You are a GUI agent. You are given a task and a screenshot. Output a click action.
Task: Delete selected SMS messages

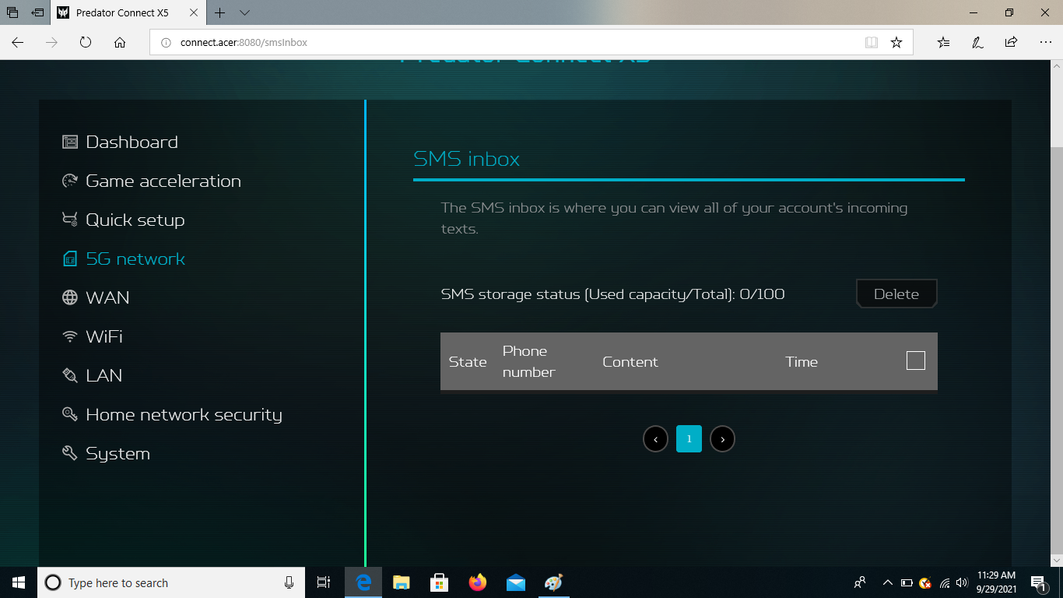[896, 294]
